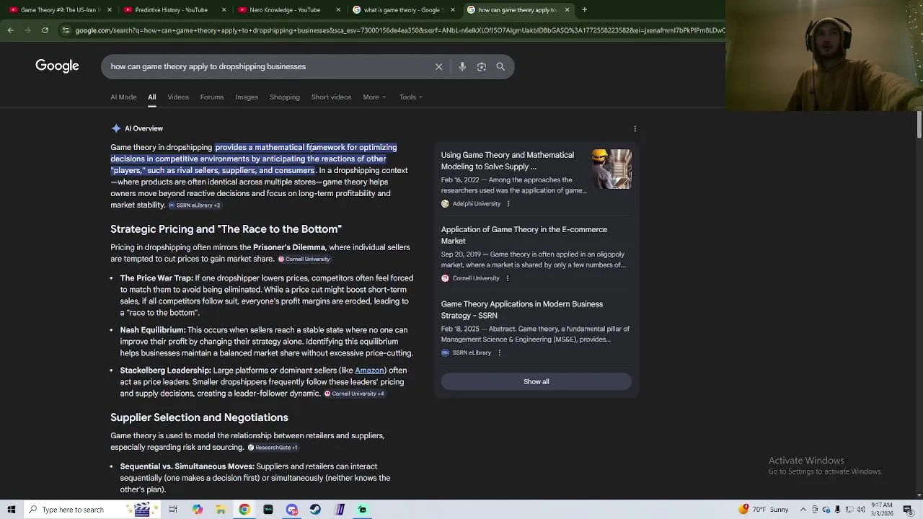Click the page vertical scrollbar thumb

click(x=919, y=125)
